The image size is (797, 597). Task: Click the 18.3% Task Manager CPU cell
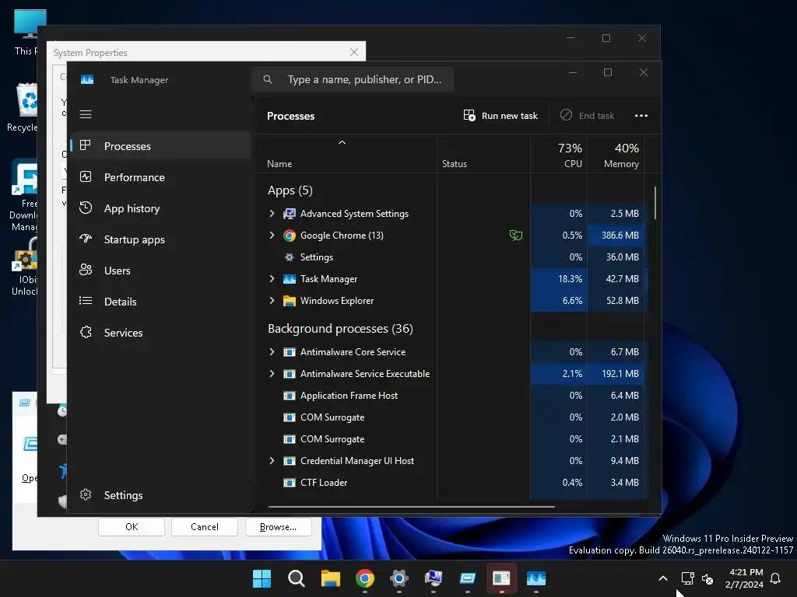pyautogui.click(x=559, y=279)
